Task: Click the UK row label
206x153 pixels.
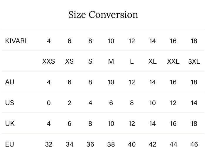Action: [x=10, y=124]
